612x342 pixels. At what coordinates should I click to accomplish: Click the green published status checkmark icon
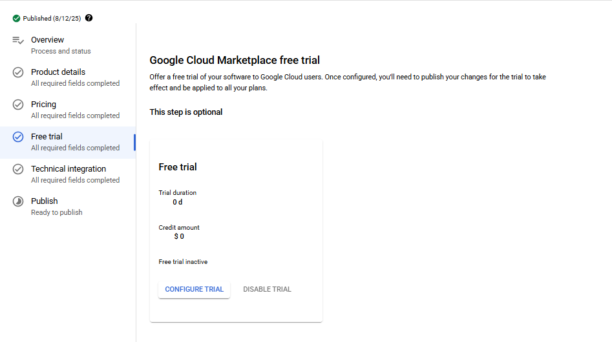[16, 18]
